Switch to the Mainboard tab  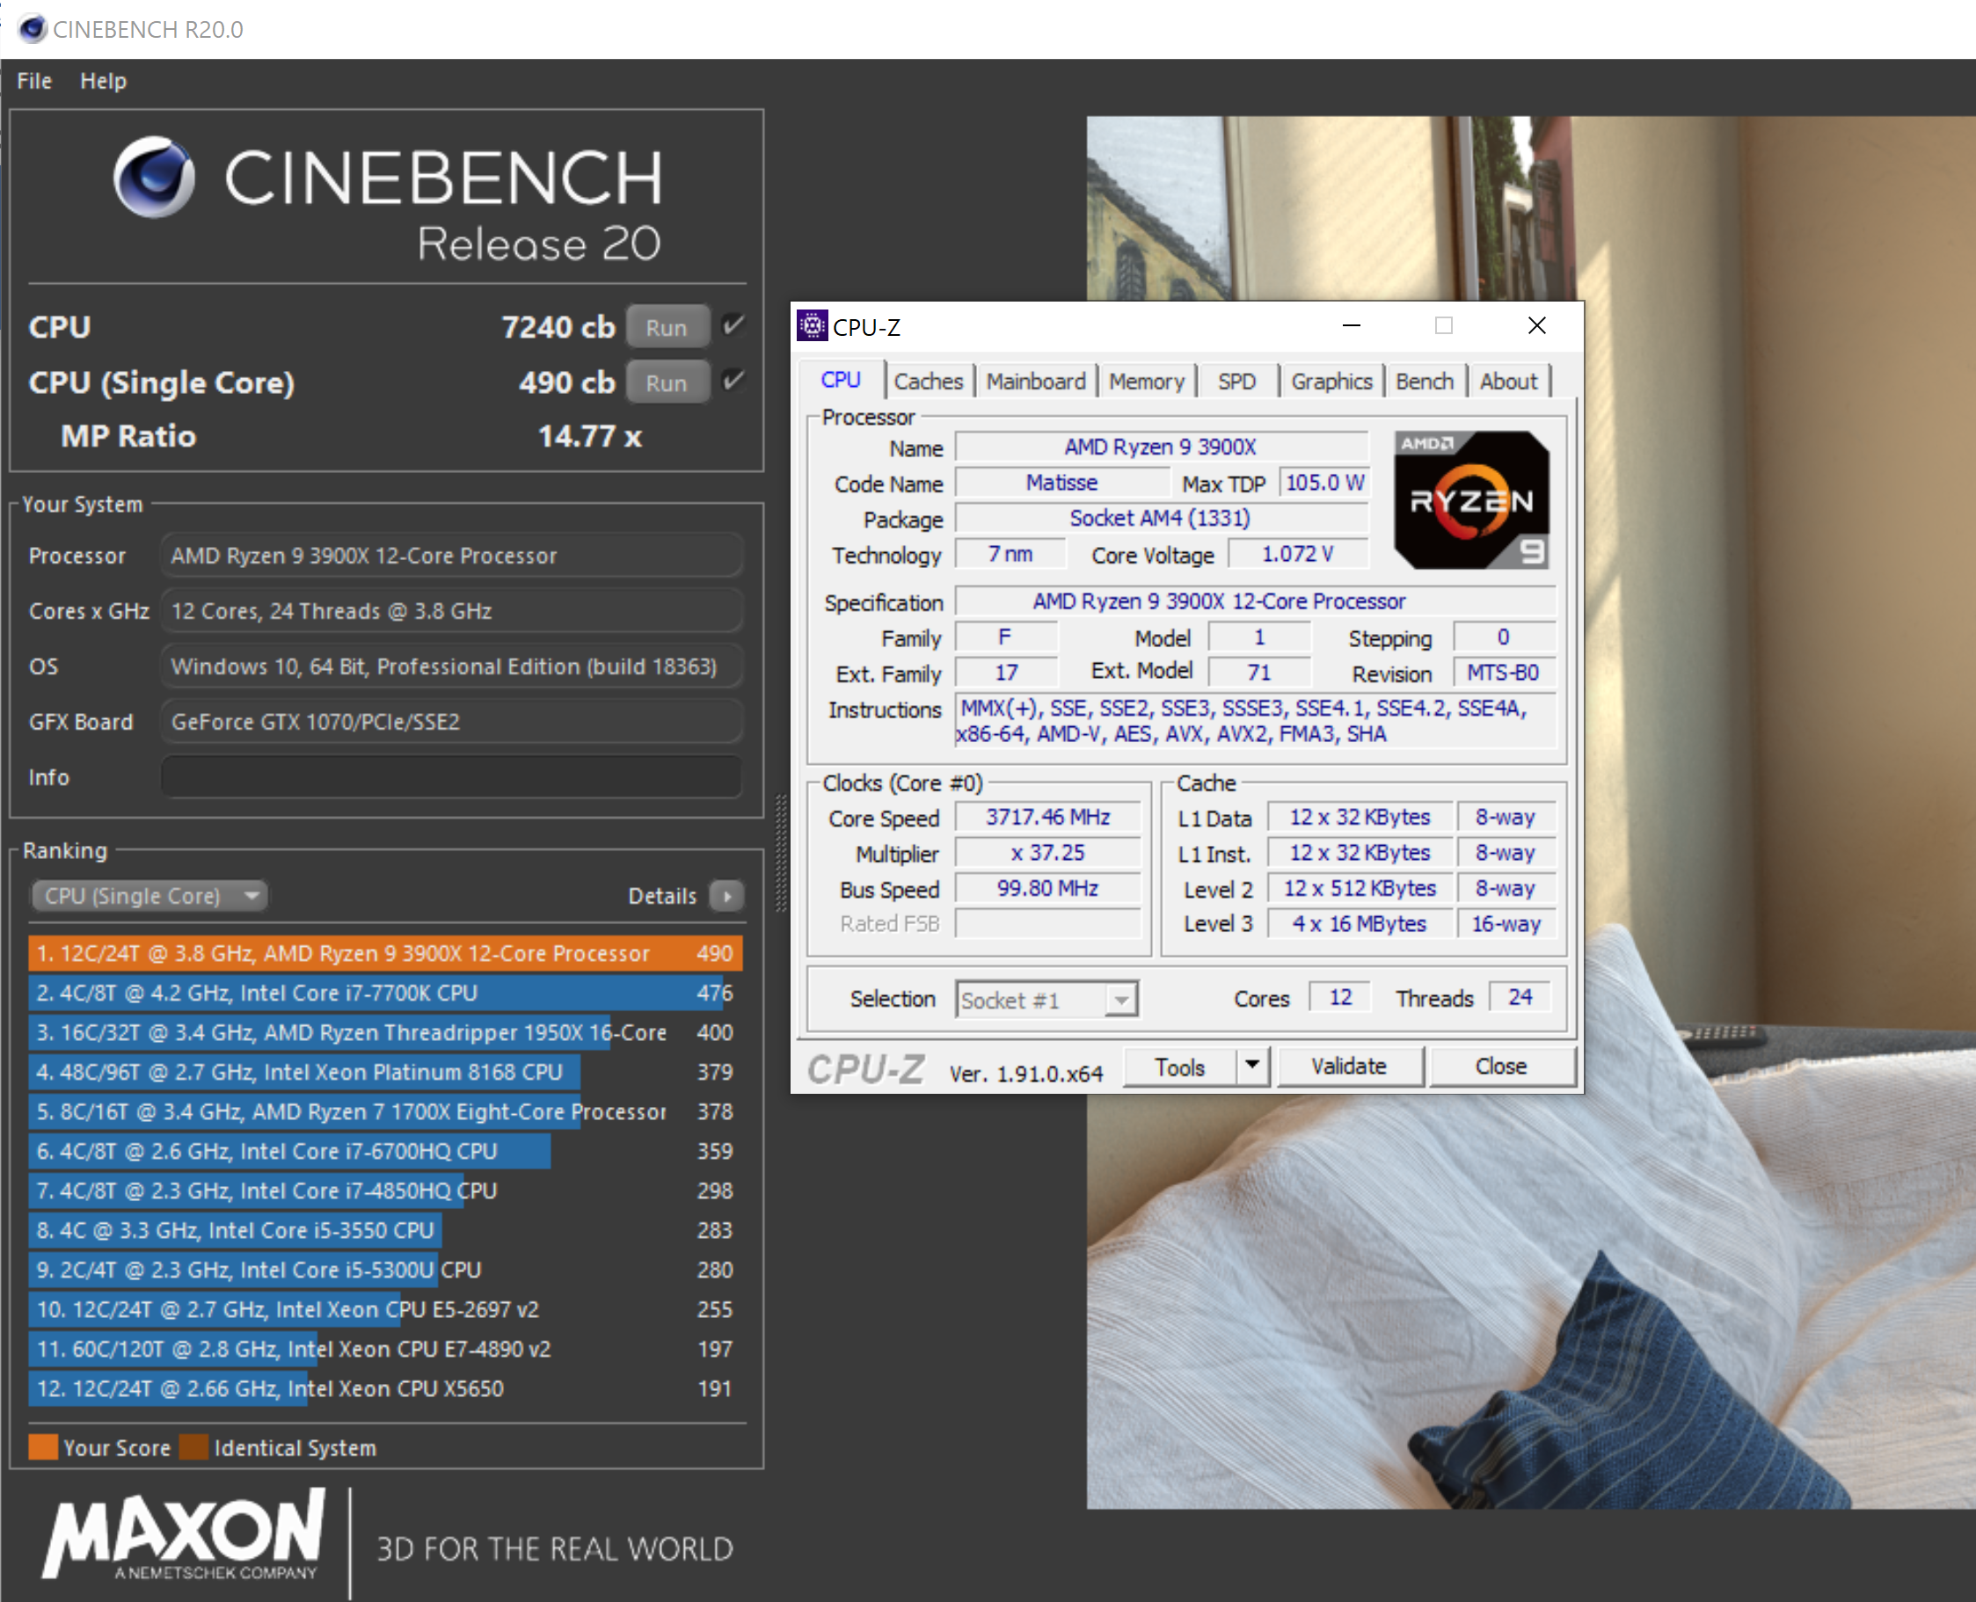pos(1036,381)
